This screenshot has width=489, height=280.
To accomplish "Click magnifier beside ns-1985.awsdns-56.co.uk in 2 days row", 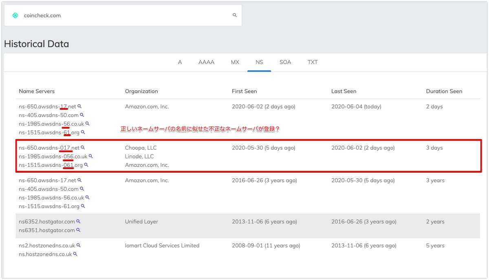I will pyautogui.click(x=87, y=124).
